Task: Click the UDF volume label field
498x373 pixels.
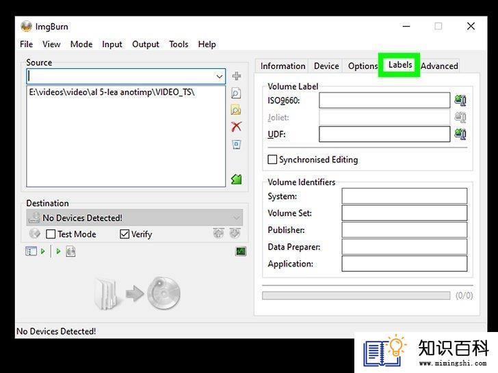Action: tap(384, 134)
